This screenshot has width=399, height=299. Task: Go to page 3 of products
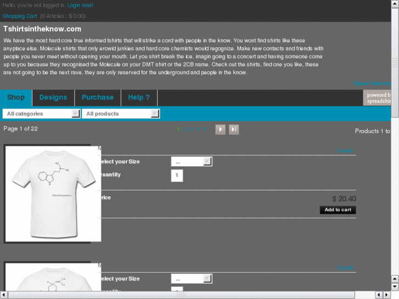click(190, 129)
